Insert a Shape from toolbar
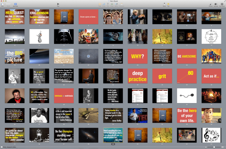Viewport: 226px width, 149px height. pyautogui.click(x=112, y=4)
